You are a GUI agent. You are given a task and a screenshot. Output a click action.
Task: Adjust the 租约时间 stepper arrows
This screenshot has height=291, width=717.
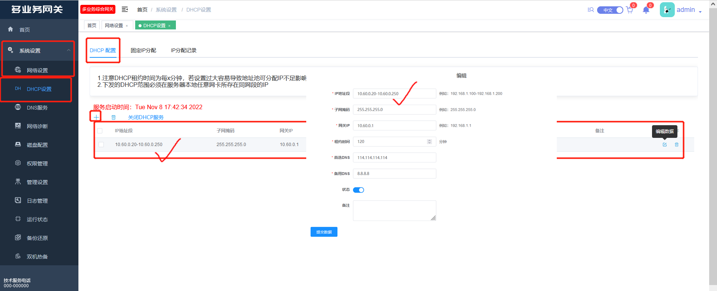click(x=429, y=142)
